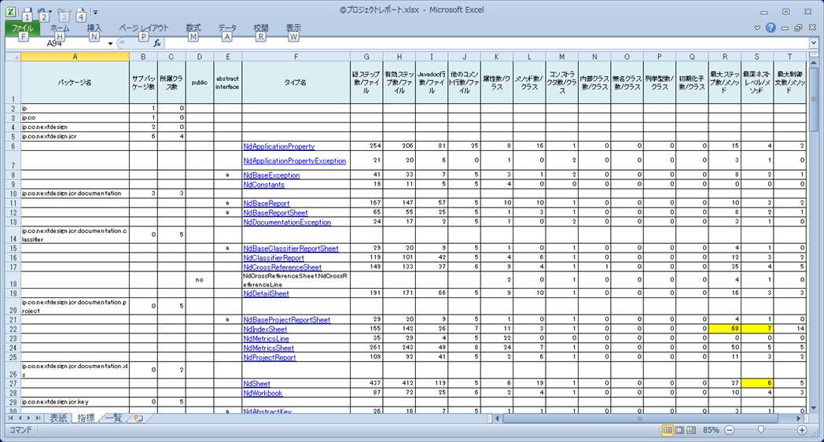824x442 pixels.
Task: Click the Name Box showing A94
Action: 55,43
